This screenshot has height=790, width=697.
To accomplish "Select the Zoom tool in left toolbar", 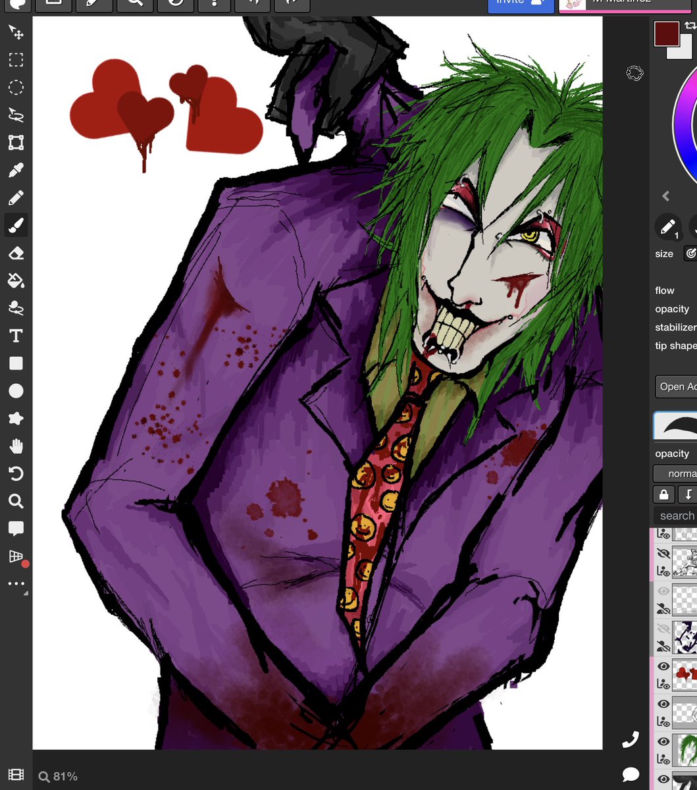I will point(16,502).
